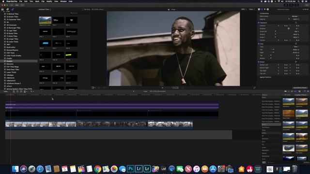Open the Installed Titles dropdown
Screen dimensions: 310x174
[x=45, y=9]
